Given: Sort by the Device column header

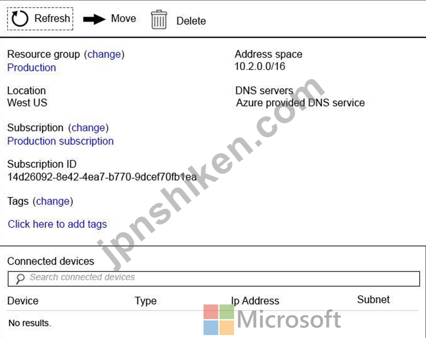Looking at the screenshot, I should 23,301.
